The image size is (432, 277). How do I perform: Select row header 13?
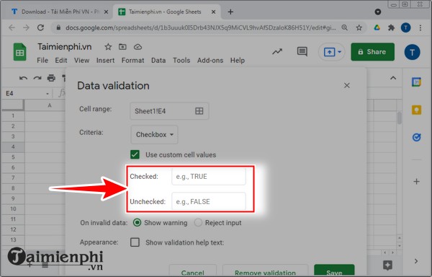coord(13,239)
